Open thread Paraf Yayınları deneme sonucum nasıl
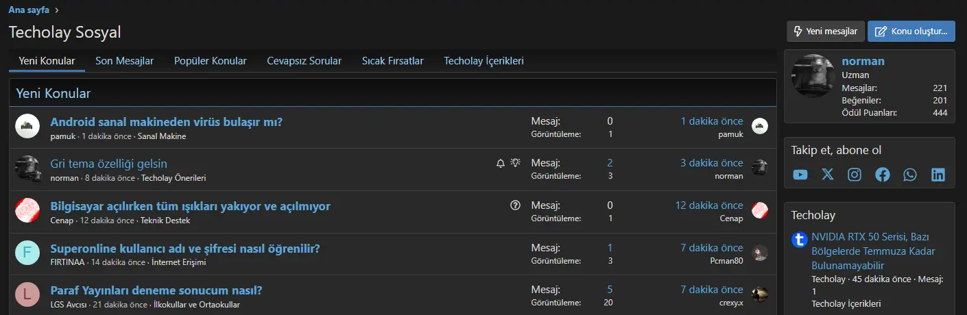967x315 pixels. pos(156,290)
